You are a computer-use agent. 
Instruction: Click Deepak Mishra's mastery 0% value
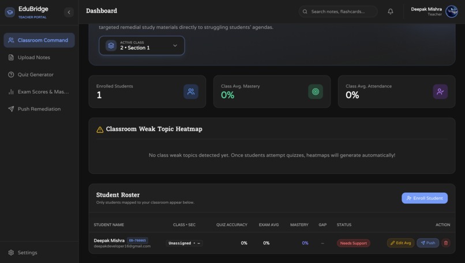click(x=305, y=243)
